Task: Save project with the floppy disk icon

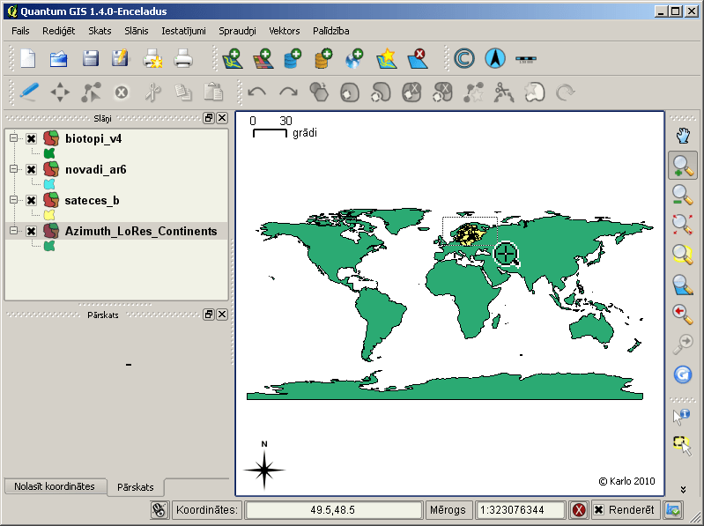Action: point(90,59)
